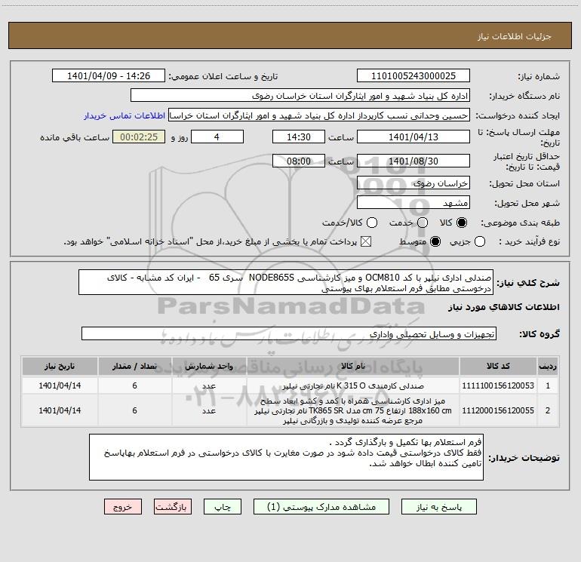This screenshot has width=581, height=562.
Task: Click the پاسخ به نیاز button
Action: click(439, 507)
